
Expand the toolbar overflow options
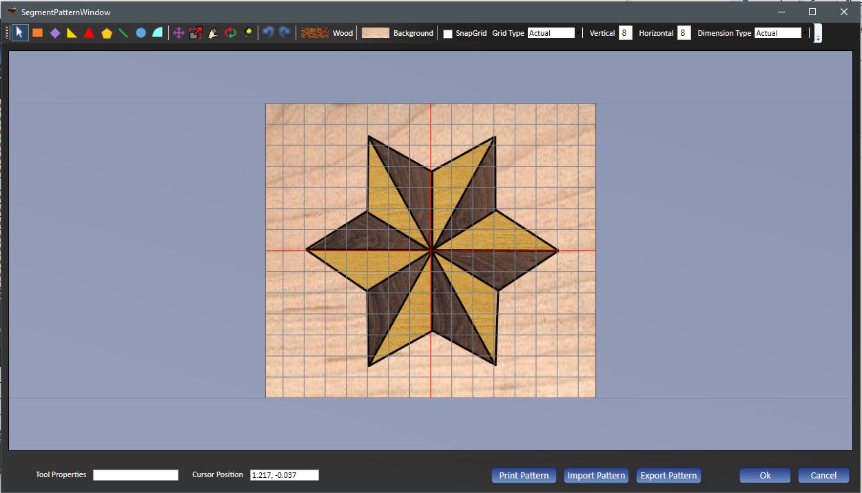coord(817,34)
